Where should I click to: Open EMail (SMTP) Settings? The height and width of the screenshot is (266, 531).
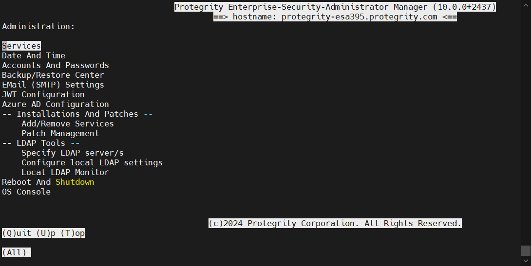click(x=53, y=85)
